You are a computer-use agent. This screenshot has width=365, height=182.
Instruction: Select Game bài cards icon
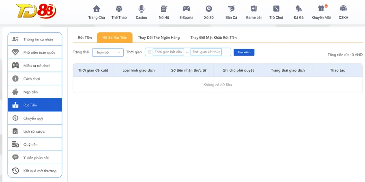(x=254, y=9)
